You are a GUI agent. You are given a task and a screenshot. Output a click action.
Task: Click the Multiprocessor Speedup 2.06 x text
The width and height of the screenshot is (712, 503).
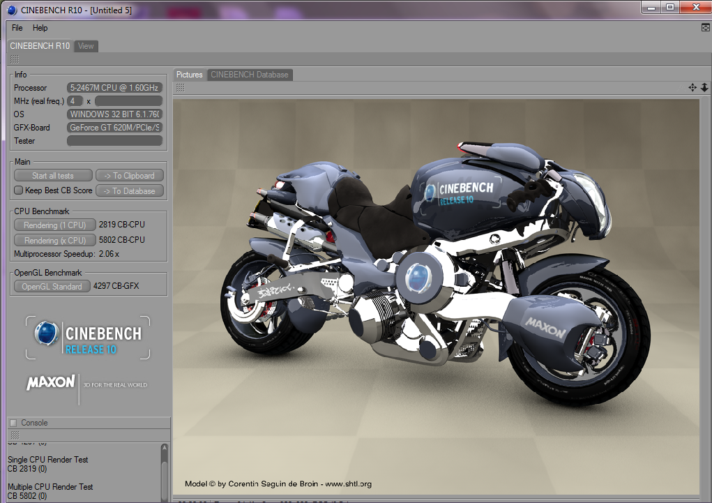pos(66,254)
